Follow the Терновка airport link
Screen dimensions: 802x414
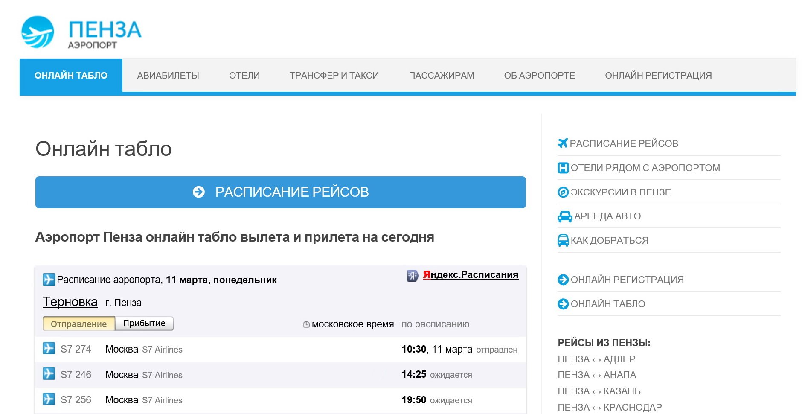click(70, 302)
